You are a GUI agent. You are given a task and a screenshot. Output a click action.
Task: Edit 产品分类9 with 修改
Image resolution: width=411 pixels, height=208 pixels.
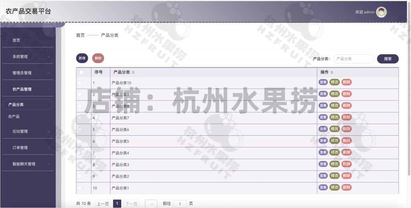(x=334, y=94)
